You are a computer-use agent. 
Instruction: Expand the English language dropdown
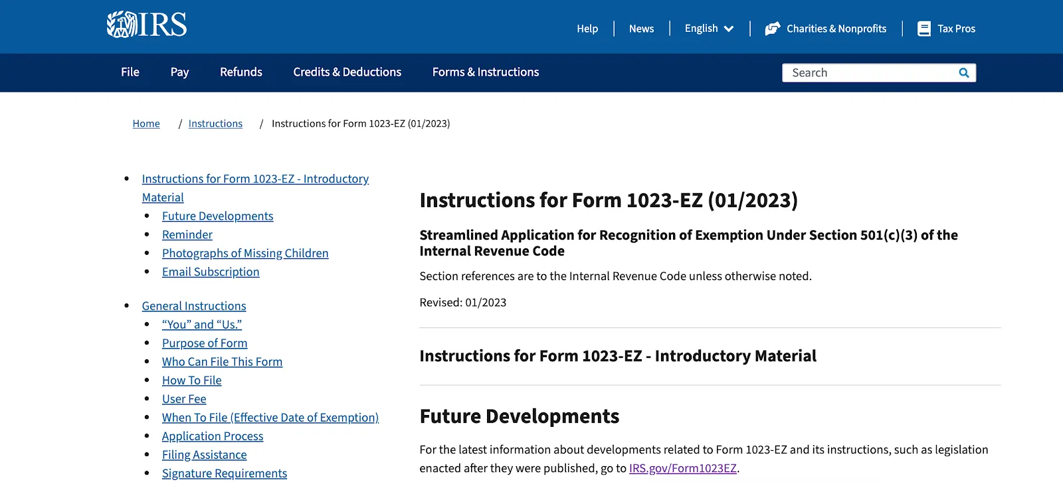(709, 29)
